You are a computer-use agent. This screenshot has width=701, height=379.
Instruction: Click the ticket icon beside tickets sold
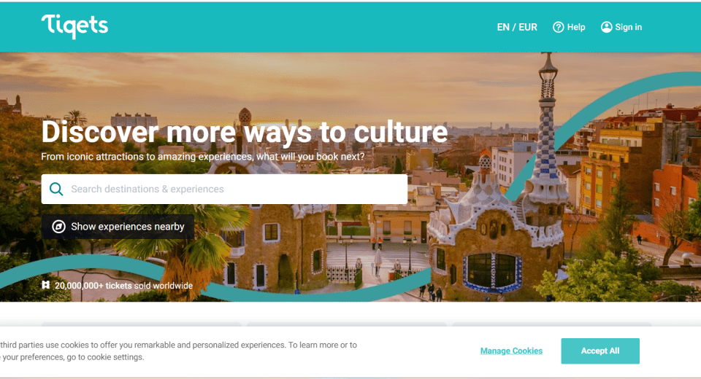click(45, 285)
